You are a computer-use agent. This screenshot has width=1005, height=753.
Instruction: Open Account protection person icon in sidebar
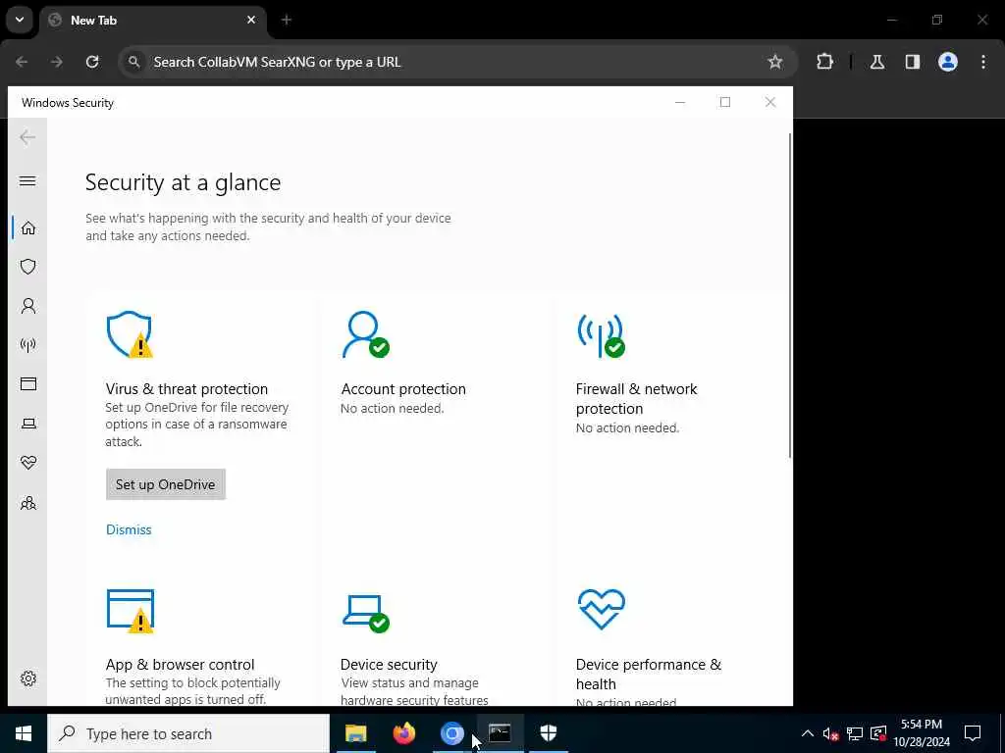tap(28, 306)
